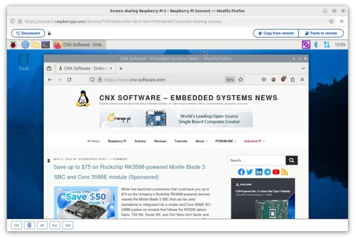Open the Raspberry Pi main menu
Viewport: 355px width, 239px height.
(13, 45)
